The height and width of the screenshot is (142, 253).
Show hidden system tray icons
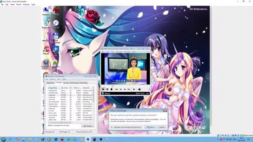(x=218, y=139)
